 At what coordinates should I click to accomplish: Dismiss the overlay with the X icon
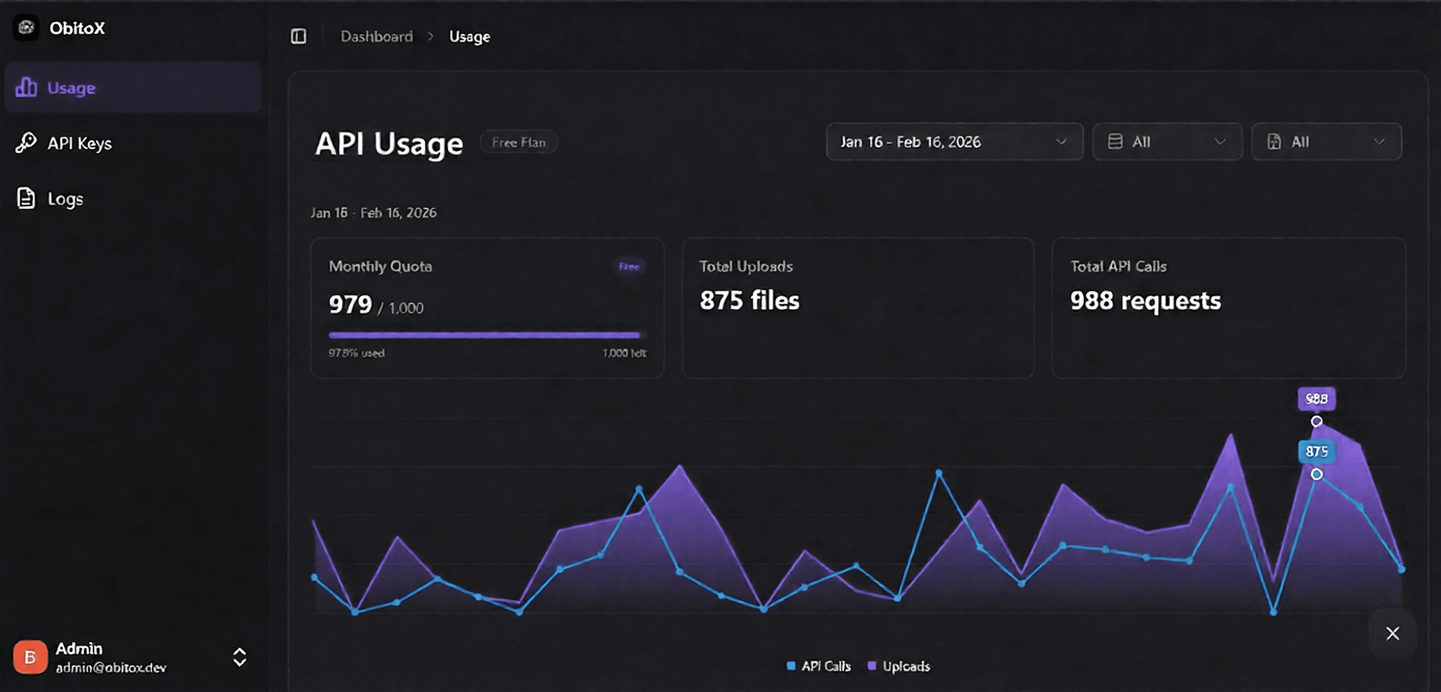(x=1393, y=633)
